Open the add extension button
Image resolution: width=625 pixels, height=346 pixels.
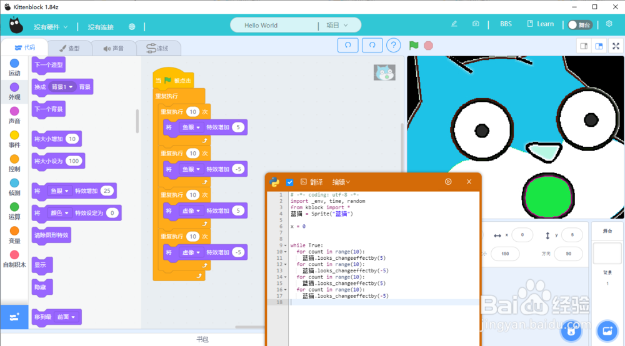[14, 317]
